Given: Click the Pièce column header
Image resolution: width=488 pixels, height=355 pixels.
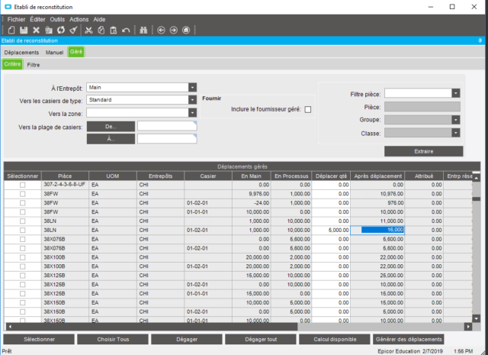Looking at the screenshot, I should [x=65, y=176].
